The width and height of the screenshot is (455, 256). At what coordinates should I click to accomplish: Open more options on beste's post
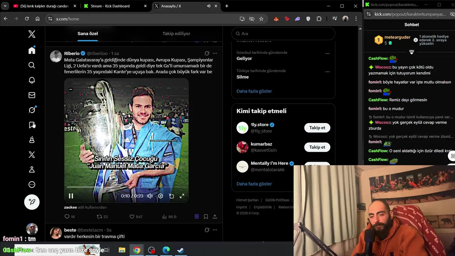tap(215, 230)
